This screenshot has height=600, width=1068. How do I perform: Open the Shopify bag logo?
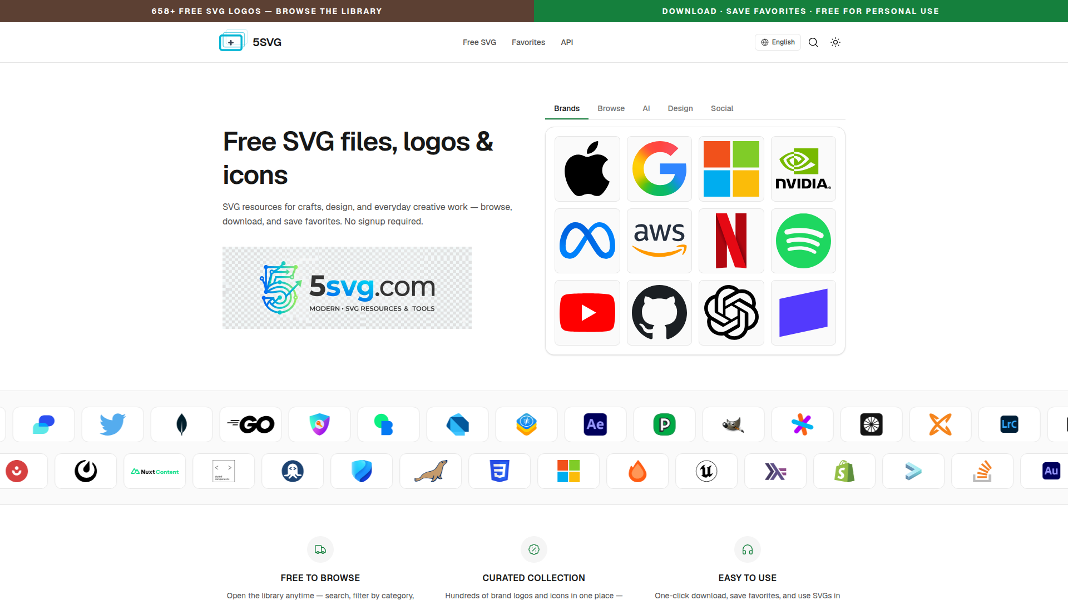[844, 471]
